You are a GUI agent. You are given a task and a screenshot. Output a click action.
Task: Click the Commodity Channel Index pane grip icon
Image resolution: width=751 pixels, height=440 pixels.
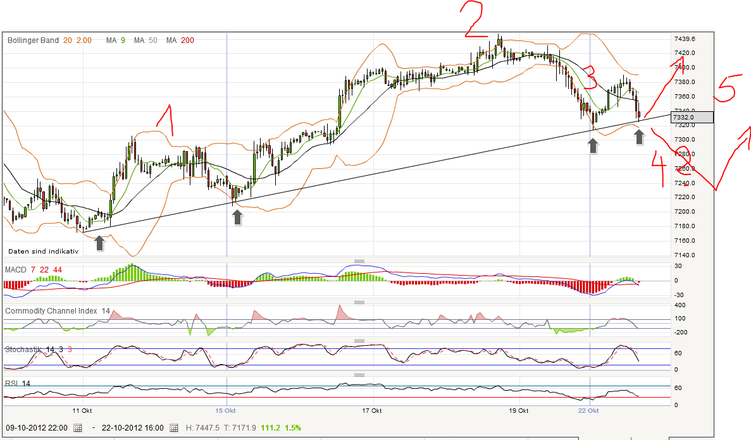359,301
